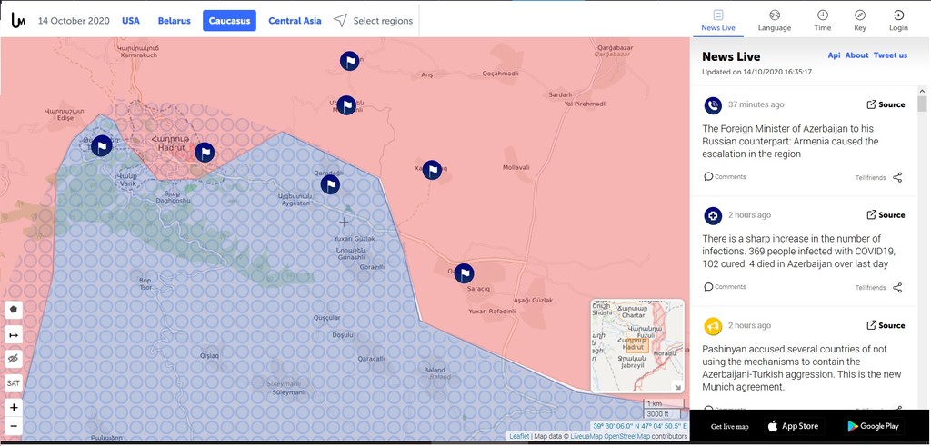Click the flag marker west of Hadrut

coord(102,146)
